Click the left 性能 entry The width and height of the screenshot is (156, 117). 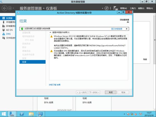46,98
